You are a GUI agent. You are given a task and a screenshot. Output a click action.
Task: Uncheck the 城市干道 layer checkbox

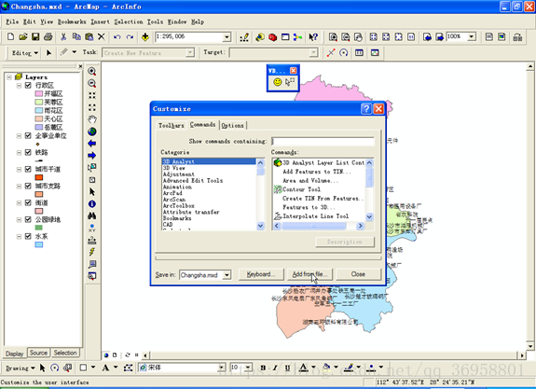point(28,169)
